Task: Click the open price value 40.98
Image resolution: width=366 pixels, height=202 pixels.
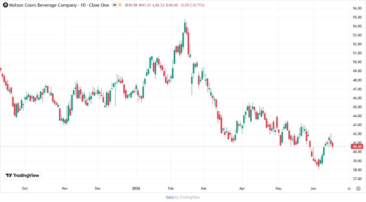Action: click(x=132, y=5)
